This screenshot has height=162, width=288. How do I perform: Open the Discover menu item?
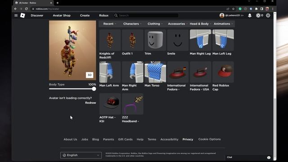click(x=37, y=15)
